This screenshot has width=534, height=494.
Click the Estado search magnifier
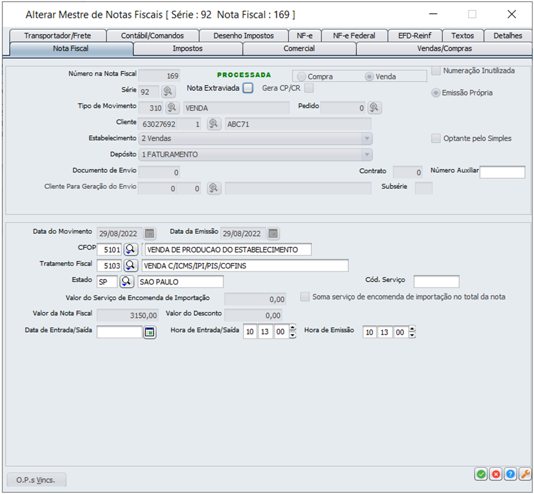click(127, 281)
